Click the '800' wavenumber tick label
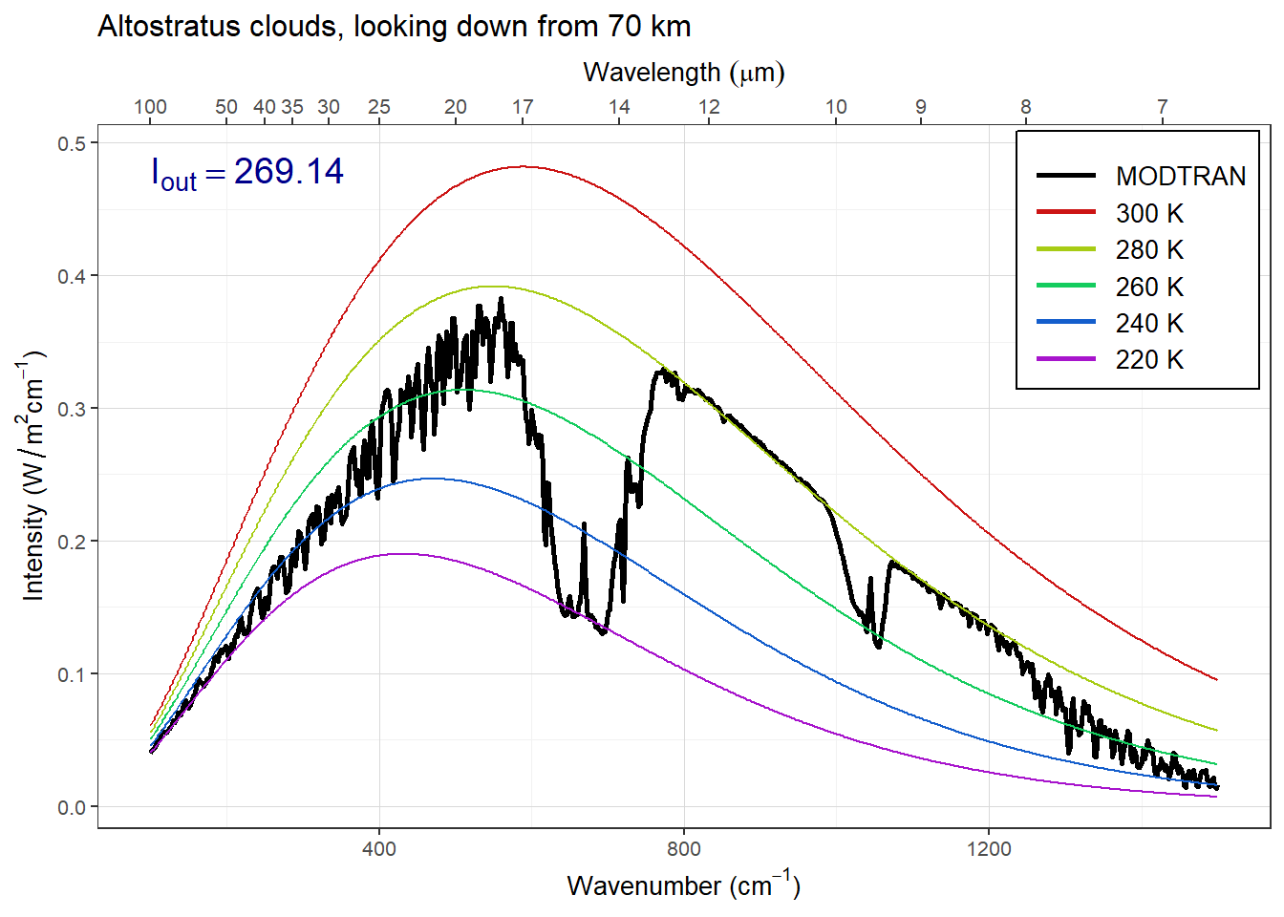The width and height of the screenshot is (1284, 917). pos(684,848)
